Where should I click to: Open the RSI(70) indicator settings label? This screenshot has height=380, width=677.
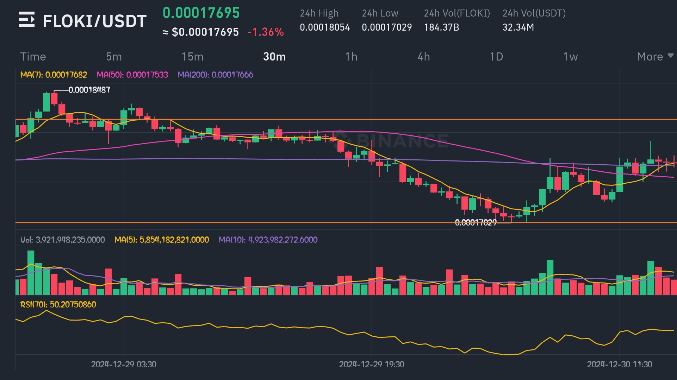coord(58,304)
